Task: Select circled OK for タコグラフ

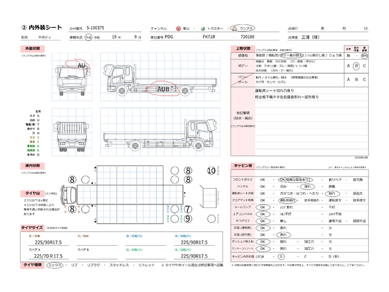Action: click(x=263, y=221)
